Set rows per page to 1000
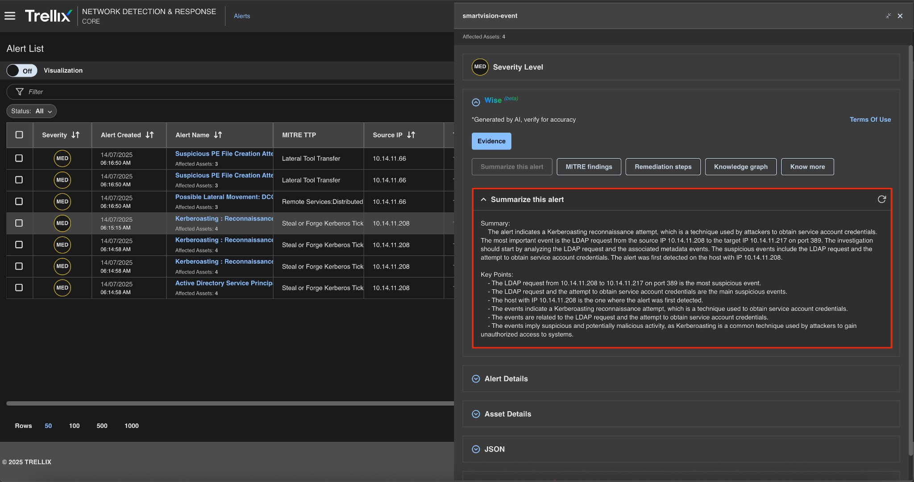The height and width of the screenshot is (482, 914). tap(132, 426)
